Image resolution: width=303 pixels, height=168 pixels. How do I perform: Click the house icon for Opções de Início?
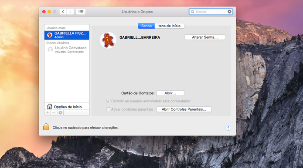[x=49, y=106]
